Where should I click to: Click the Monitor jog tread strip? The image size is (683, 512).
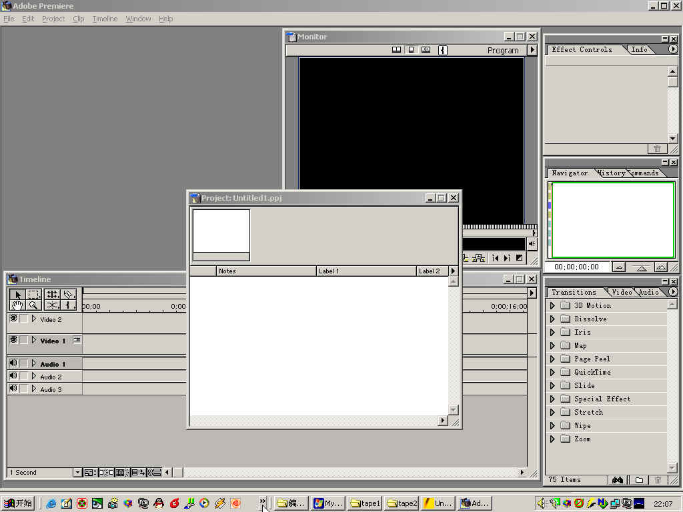tap(500, 227)
